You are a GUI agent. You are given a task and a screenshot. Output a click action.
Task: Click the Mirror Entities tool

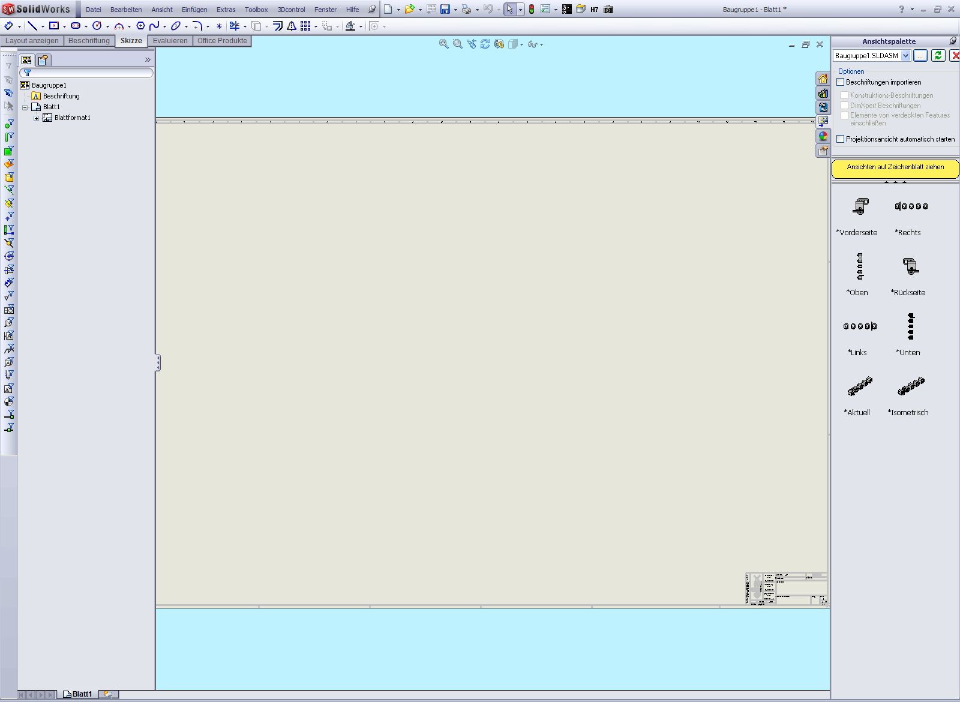coord(291,26)
